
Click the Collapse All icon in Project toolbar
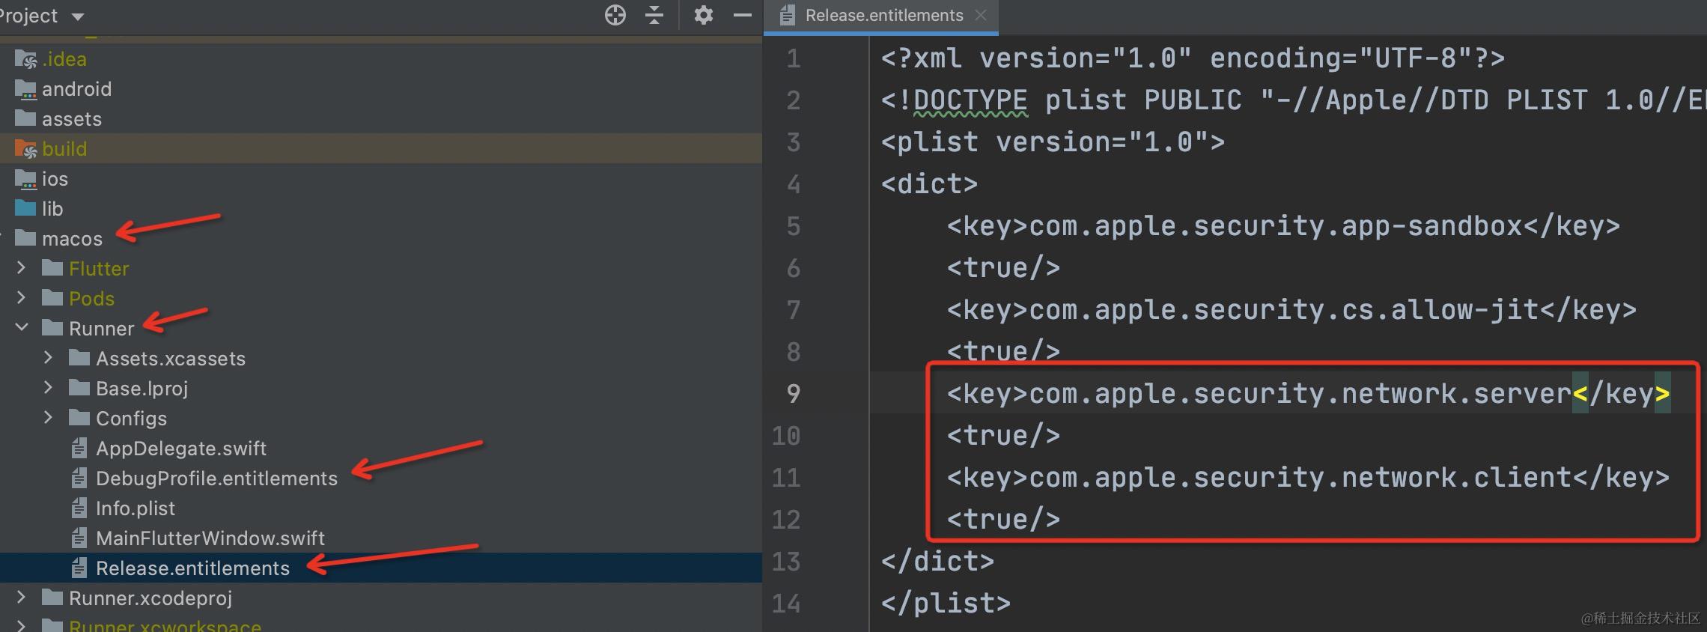tap(654, 15)
